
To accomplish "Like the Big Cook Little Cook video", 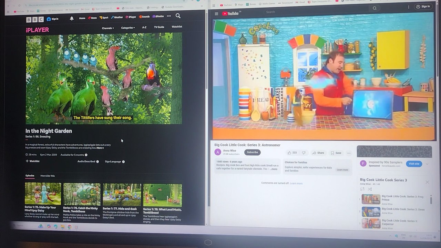I will tap(292, 153).
